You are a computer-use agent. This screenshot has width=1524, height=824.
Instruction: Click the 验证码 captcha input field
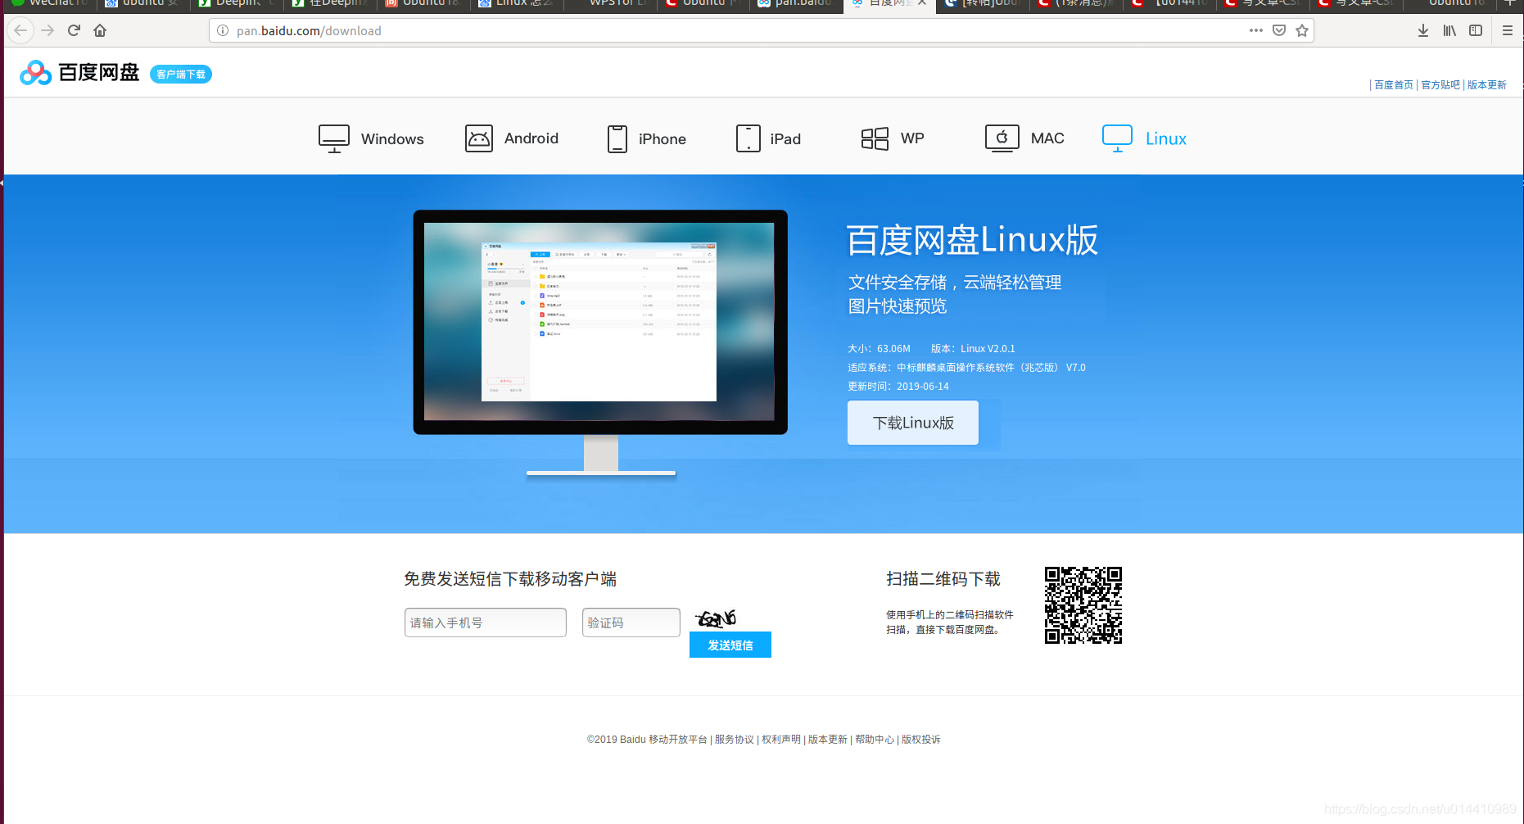631,623
